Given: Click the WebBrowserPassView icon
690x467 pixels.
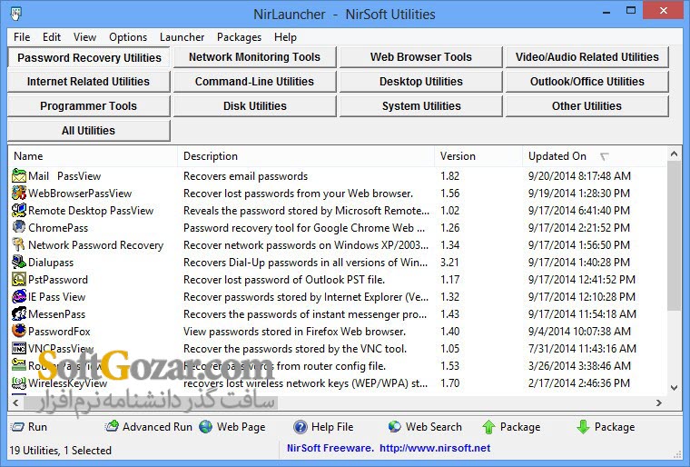Looking at the screenshot, I should pos(19,193).
